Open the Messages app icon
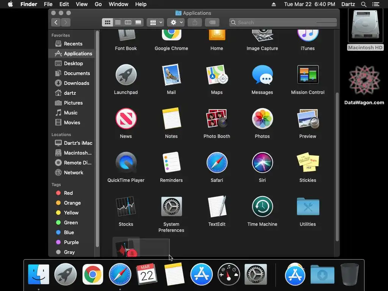Viewport: 388px width, 291px height. click(x=262, y=75)
